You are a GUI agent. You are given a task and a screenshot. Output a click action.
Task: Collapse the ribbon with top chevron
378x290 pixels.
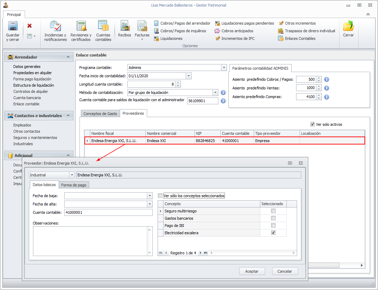point(368,14)
